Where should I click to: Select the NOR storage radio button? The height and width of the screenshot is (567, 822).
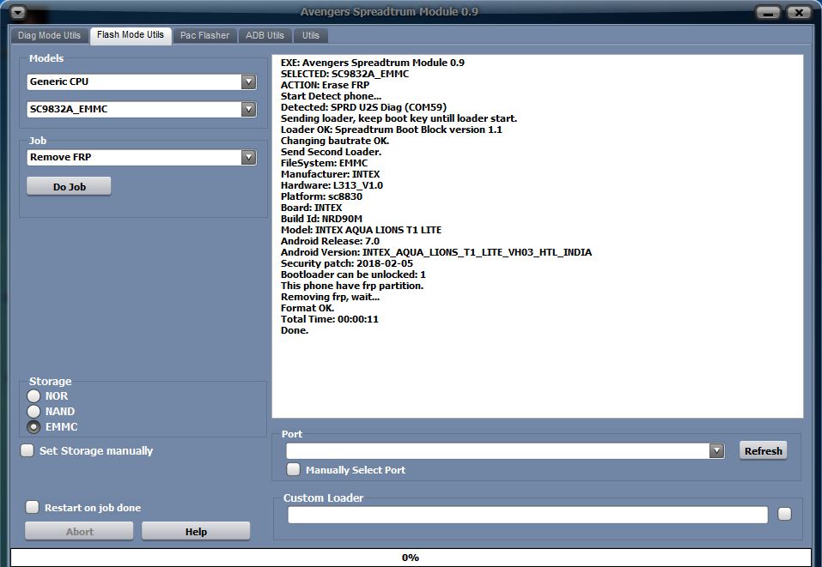pyautogui.click(x=33, y=395)
